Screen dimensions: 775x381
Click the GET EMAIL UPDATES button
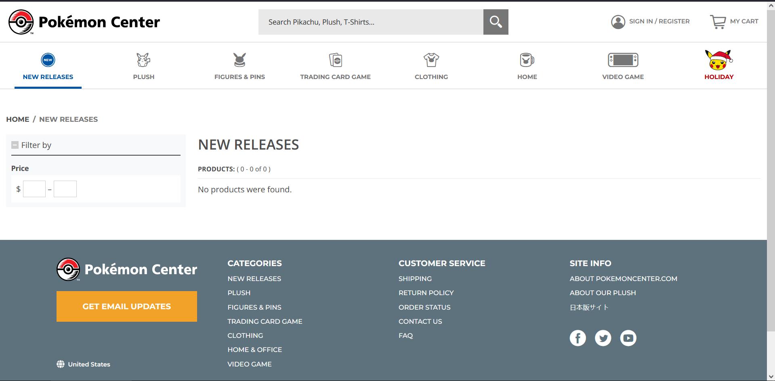point(126,306)
